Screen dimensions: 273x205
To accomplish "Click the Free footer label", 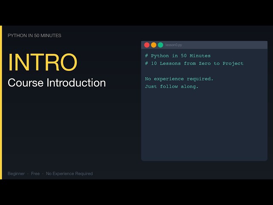I will pos(35,174).
